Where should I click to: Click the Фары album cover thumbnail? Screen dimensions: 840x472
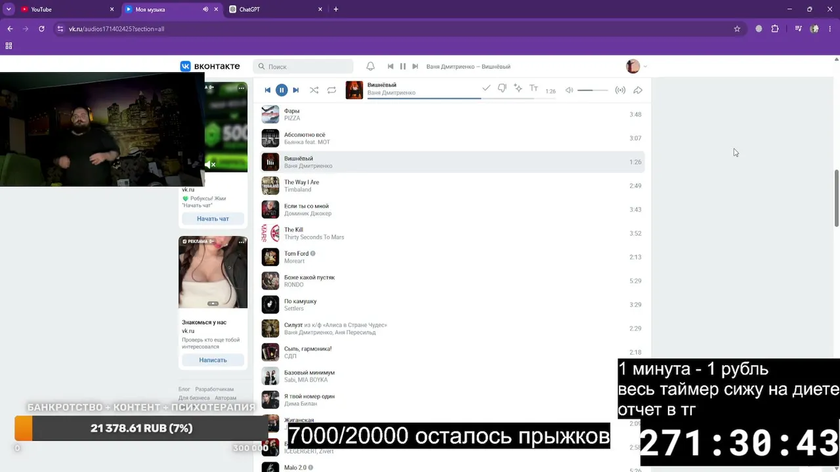(x=270, y=115)
